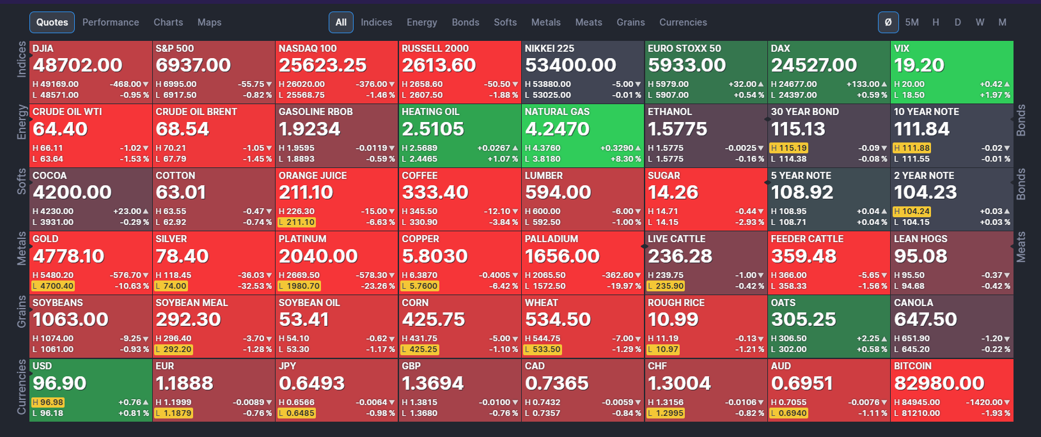Filter futures by Metals in top bar
The height and width of the screenshot is (437, 1041).
click(x=546, y=22)
